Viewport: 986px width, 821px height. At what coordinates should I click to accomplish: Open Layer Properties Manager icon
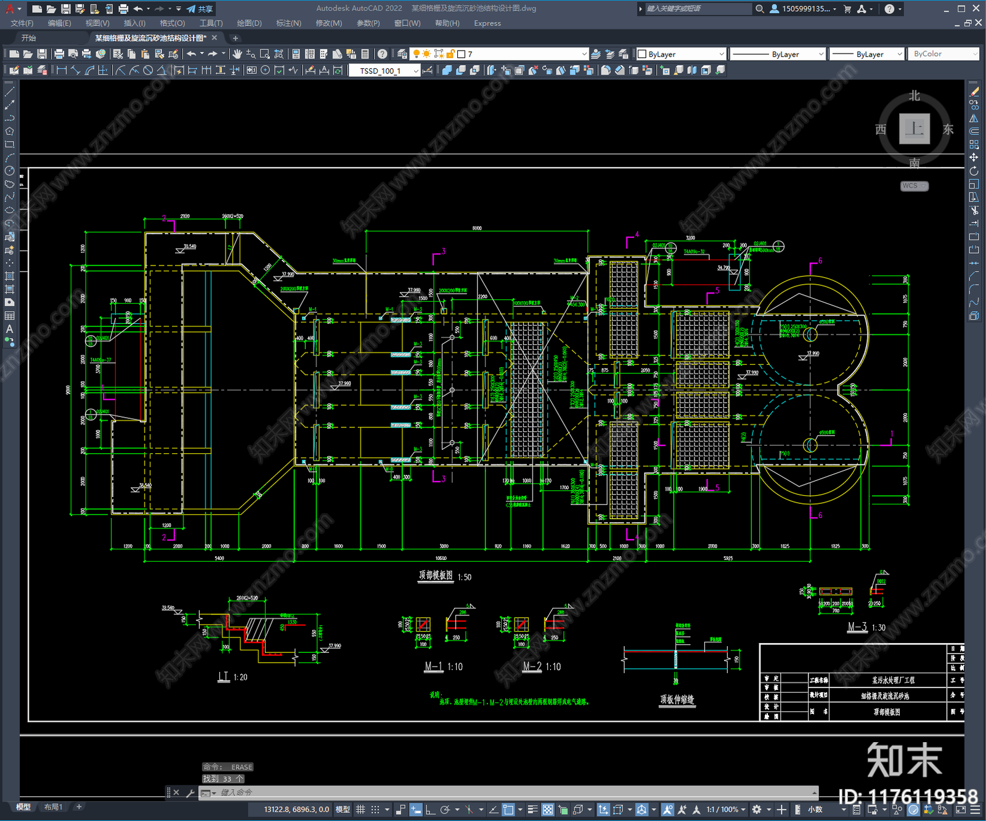(402, 54)
